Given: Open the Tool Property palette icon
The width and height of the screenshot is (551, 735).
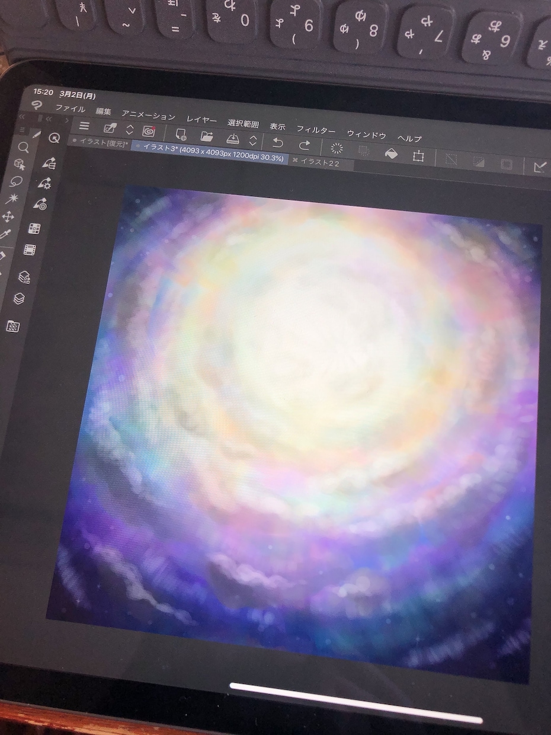Looking at the screenshot, I should pos(44,183).
